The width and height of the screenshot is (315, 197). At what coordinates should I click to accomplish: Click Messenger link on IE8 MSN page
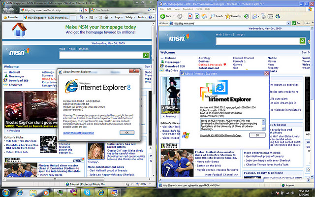(x=16, y=76)
